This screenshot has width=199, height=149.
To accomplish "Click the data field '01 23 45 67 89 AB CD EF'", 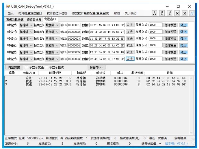I will click(x=107, y=25).
